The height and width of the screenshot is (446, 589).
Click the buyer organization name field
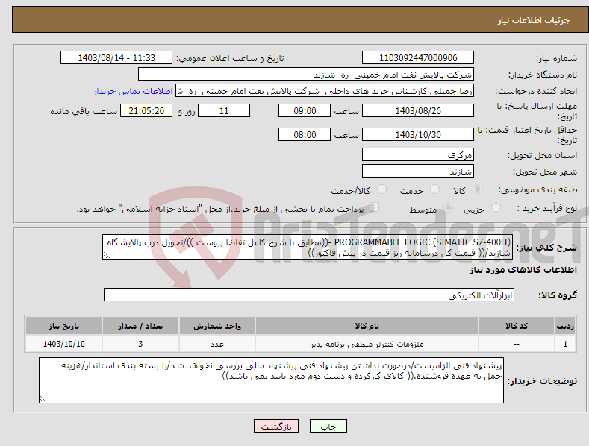pos(306,75)
